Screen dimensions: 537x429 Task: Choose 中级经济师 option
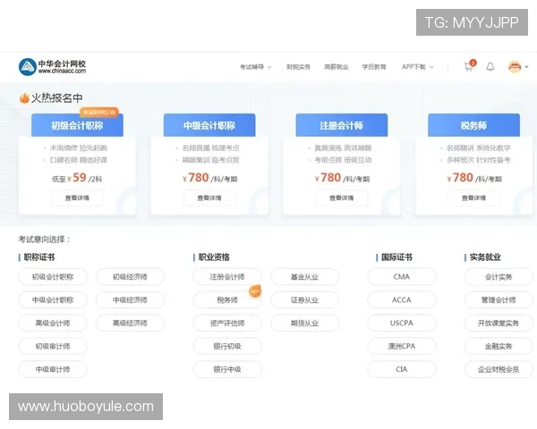click(130, 300)
